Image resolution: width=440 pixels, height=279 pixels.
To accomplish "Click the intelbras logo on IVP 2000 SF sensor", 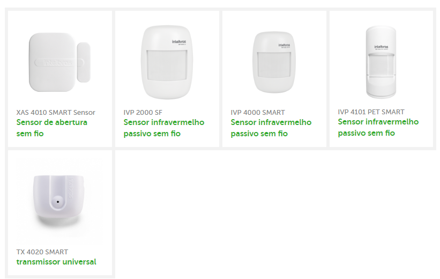I will pos(179,42).
